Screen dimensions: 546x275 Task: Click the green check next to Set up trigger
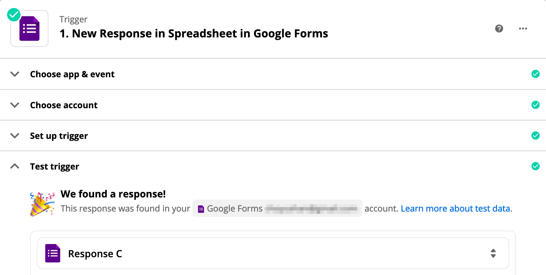click(x=536, y=136)
